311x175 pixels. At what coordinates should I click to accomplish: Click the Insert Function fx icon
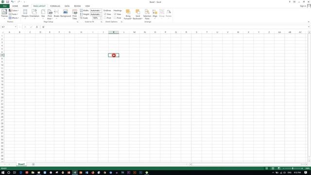tap(37, 27)
